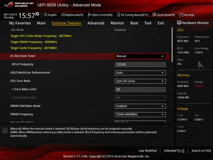Click CPU Temperature 26°C value
This screenshot has width=213, height=160.
(x=197, y=41)
